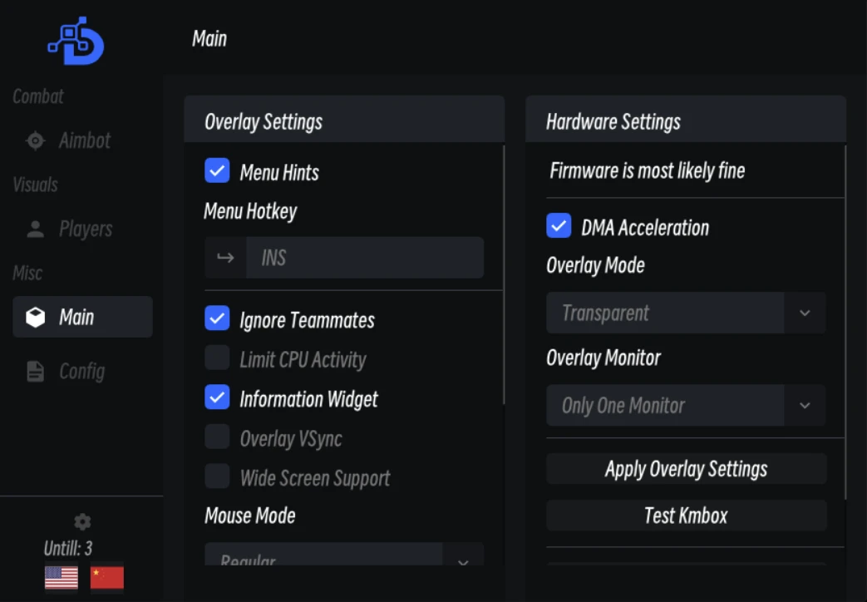Switch language with the US flag
This screenshot has width=867, height=602.
pos(62,578)
